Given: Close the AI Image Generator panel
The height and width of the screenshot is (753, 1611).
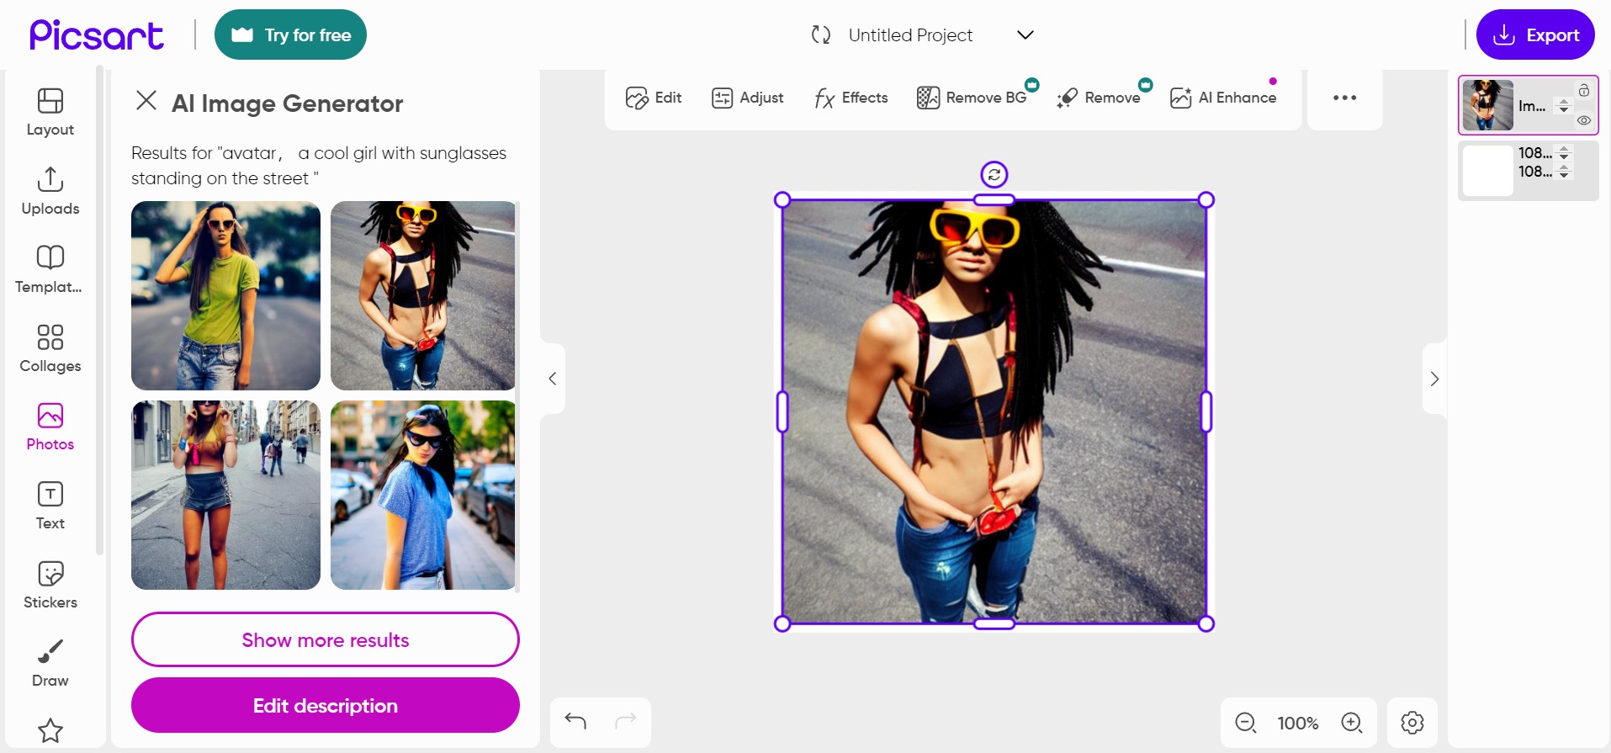Looking at the screenshot, I should [146, 101].
